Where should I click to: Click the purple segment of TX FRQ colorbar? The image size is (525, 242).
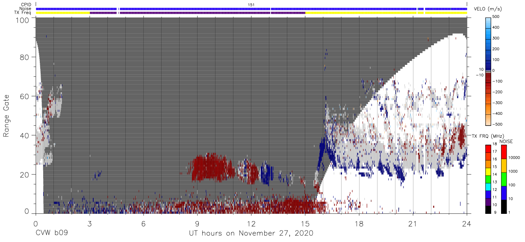[488, 201]
